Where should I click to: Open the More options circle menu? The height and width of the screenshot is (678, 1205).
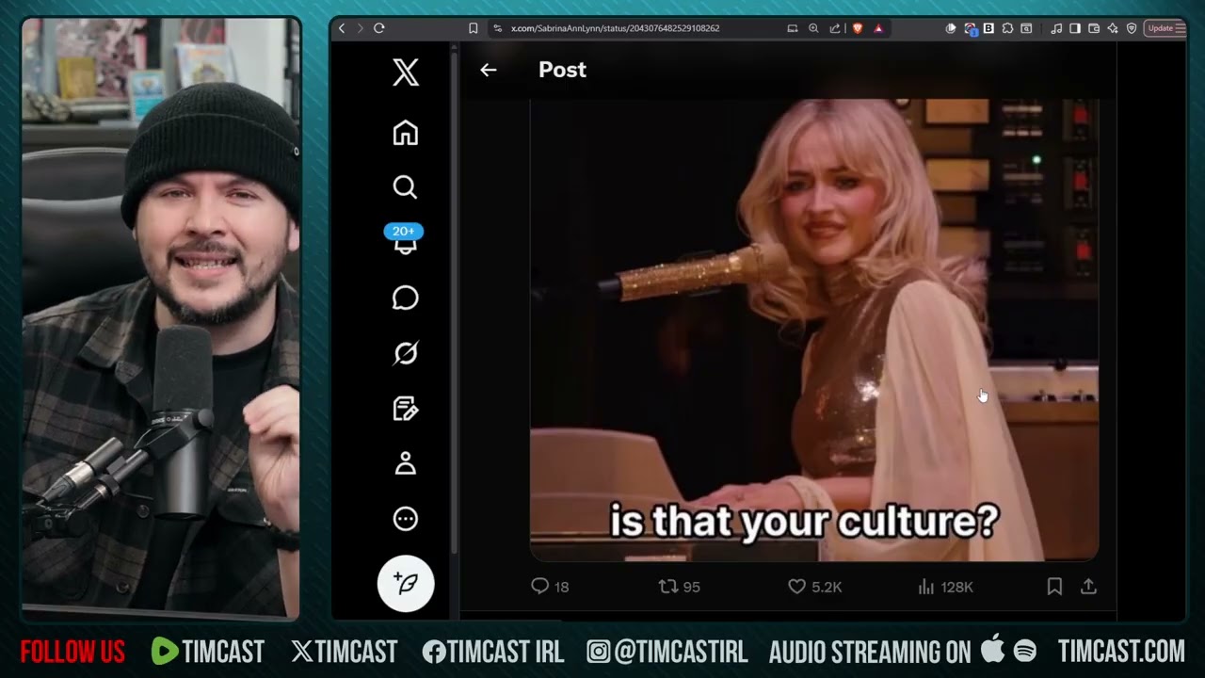(405, 519)
